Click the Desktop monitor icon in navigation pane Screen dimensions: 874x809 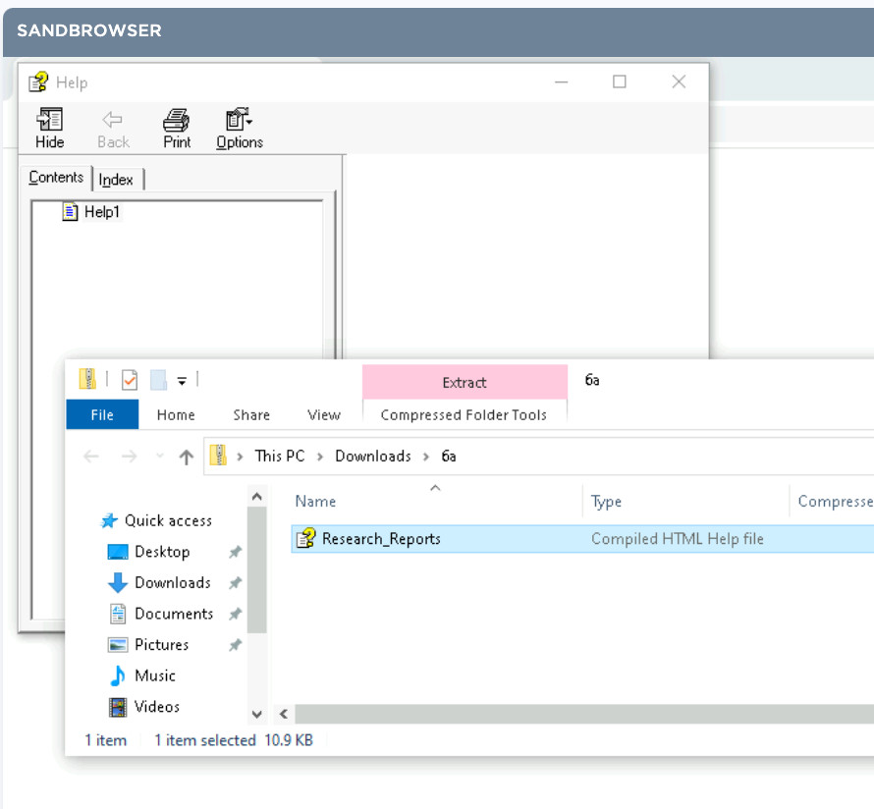(118, 552)
